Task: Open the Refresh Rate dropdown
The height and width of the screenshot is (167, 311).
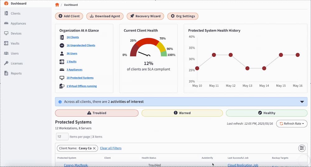Action: click(291, 124)
